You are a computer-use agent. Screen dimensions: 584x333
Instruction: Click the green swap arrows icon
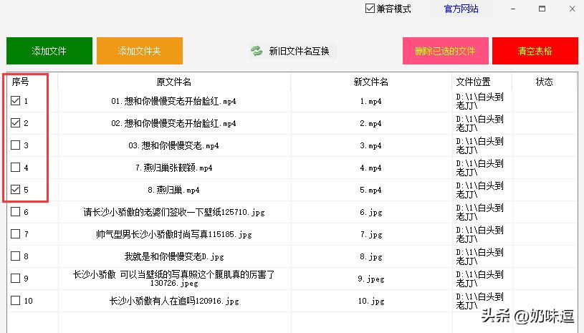pyautogui.click(x=257, y=51)
